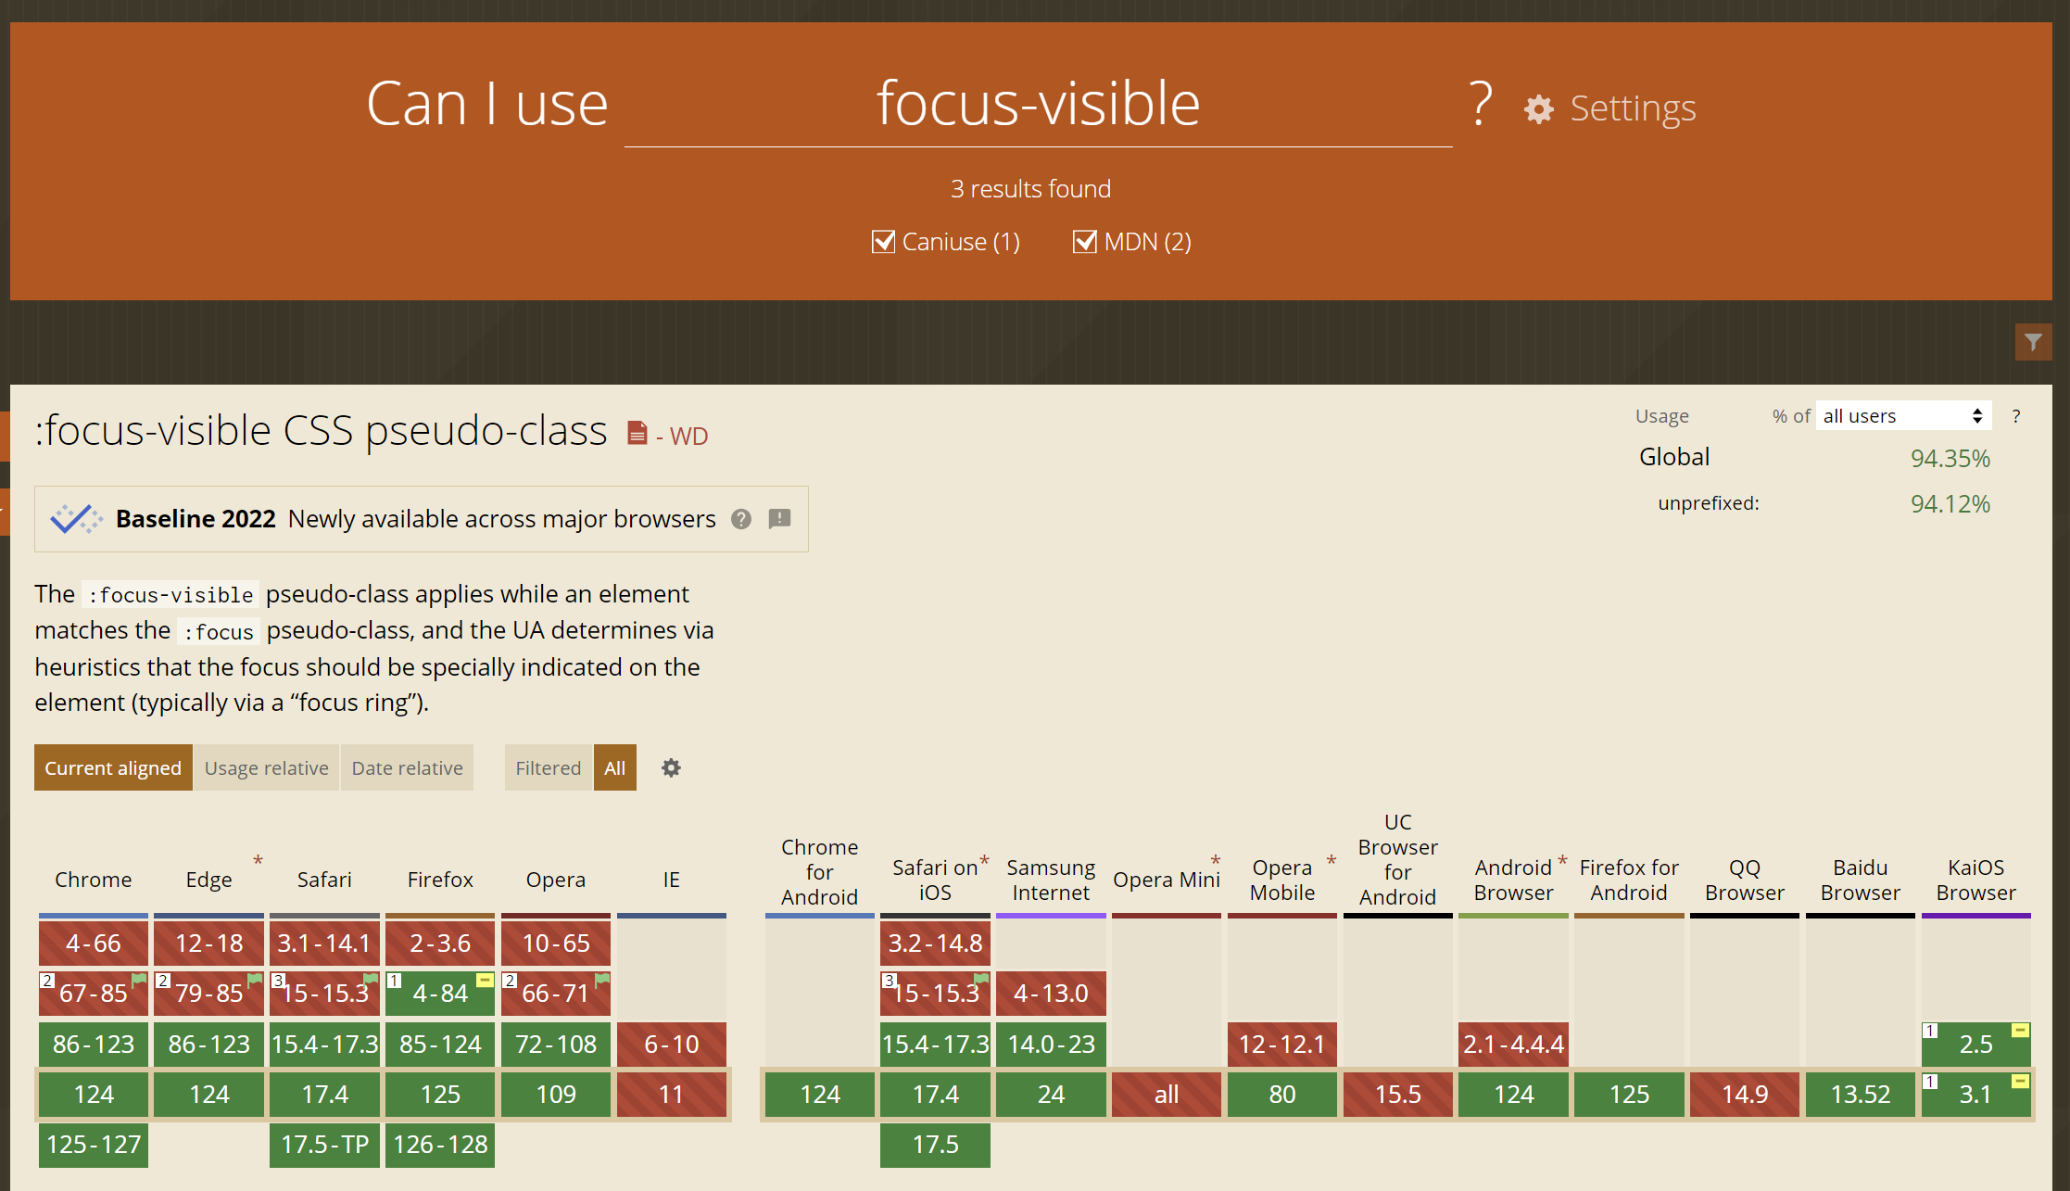Open the "all users" usage dropdown
The height and width of the screenshot is (1191, 2070).
click(1902, 416)
